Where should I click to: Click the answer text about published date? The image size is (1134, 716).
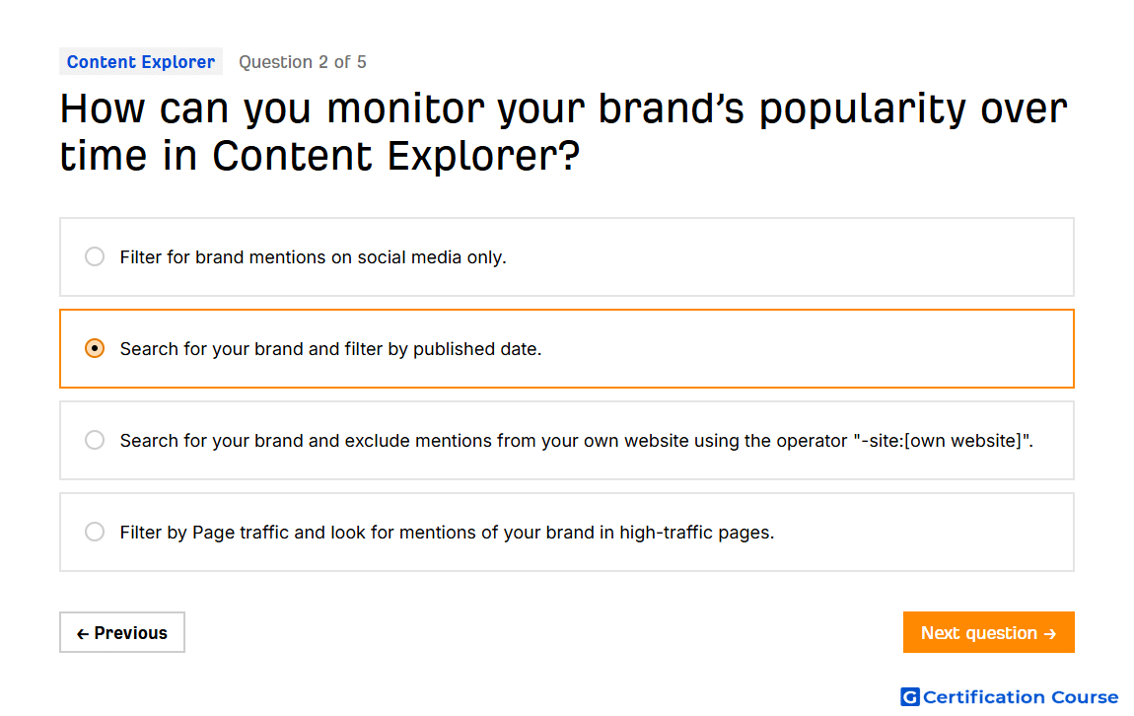[330, 349]
